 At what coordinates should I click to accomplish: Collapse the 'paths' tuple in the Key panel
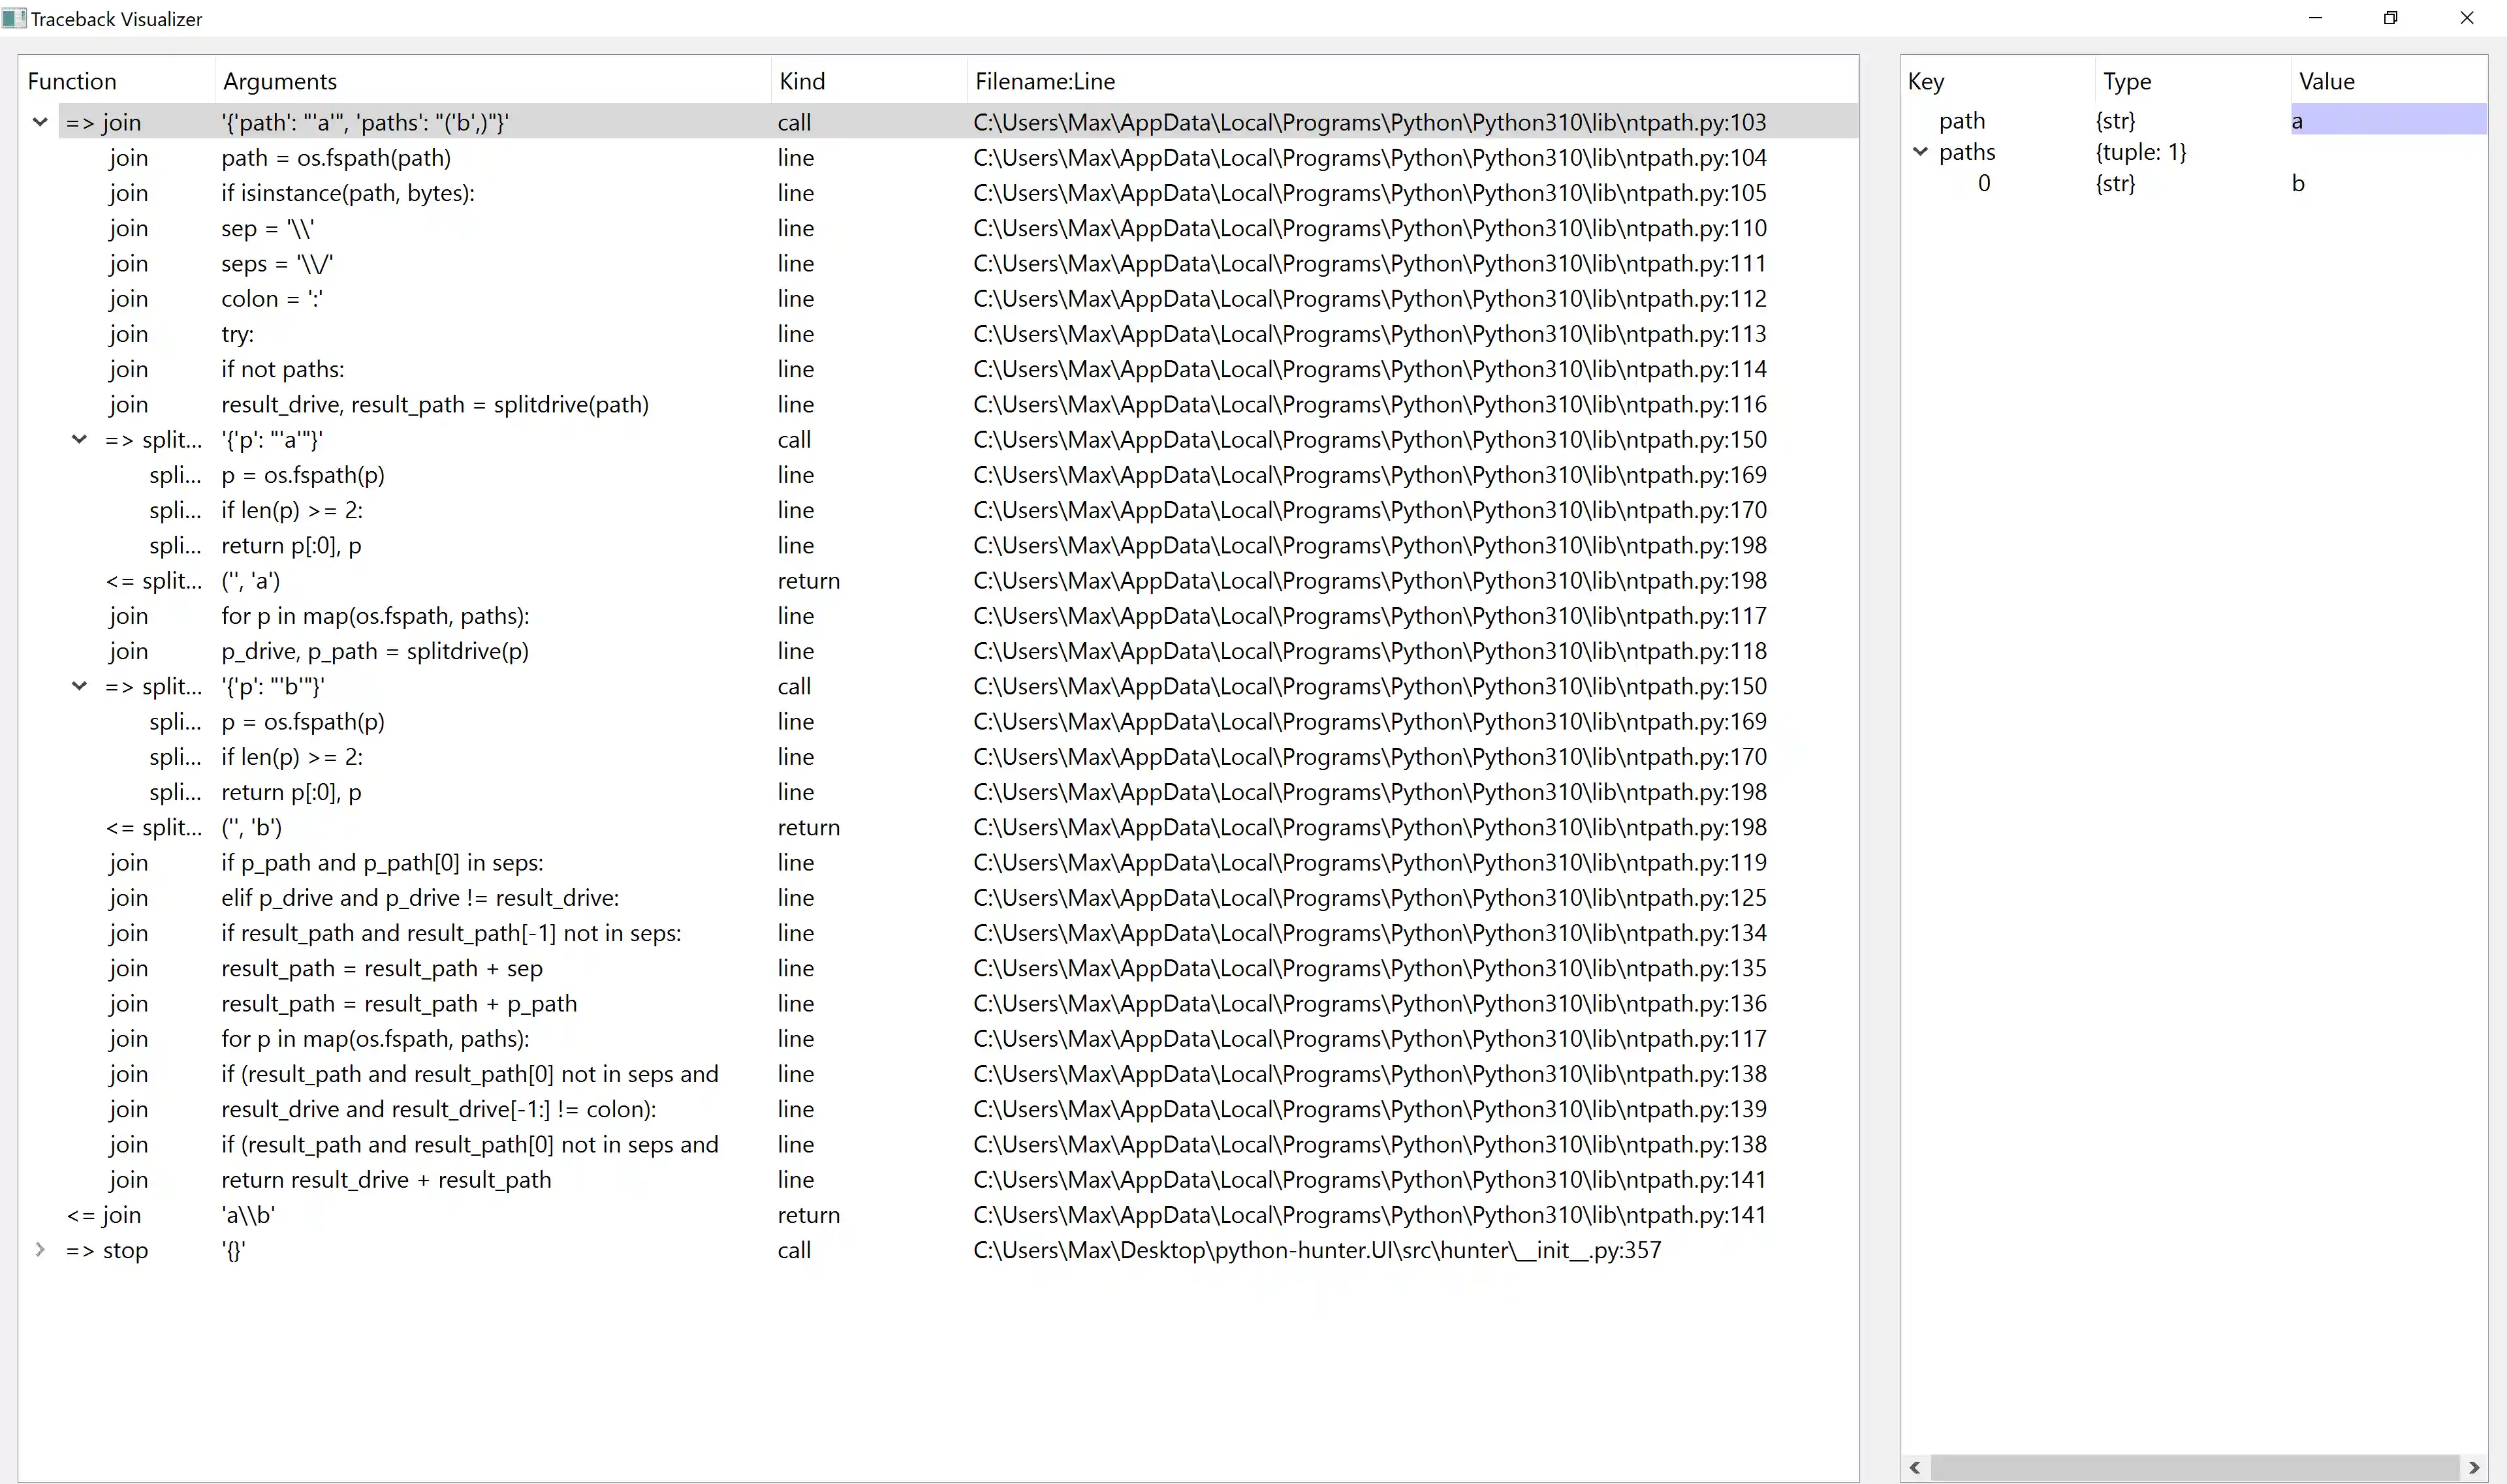click(x=1921, y=152)
